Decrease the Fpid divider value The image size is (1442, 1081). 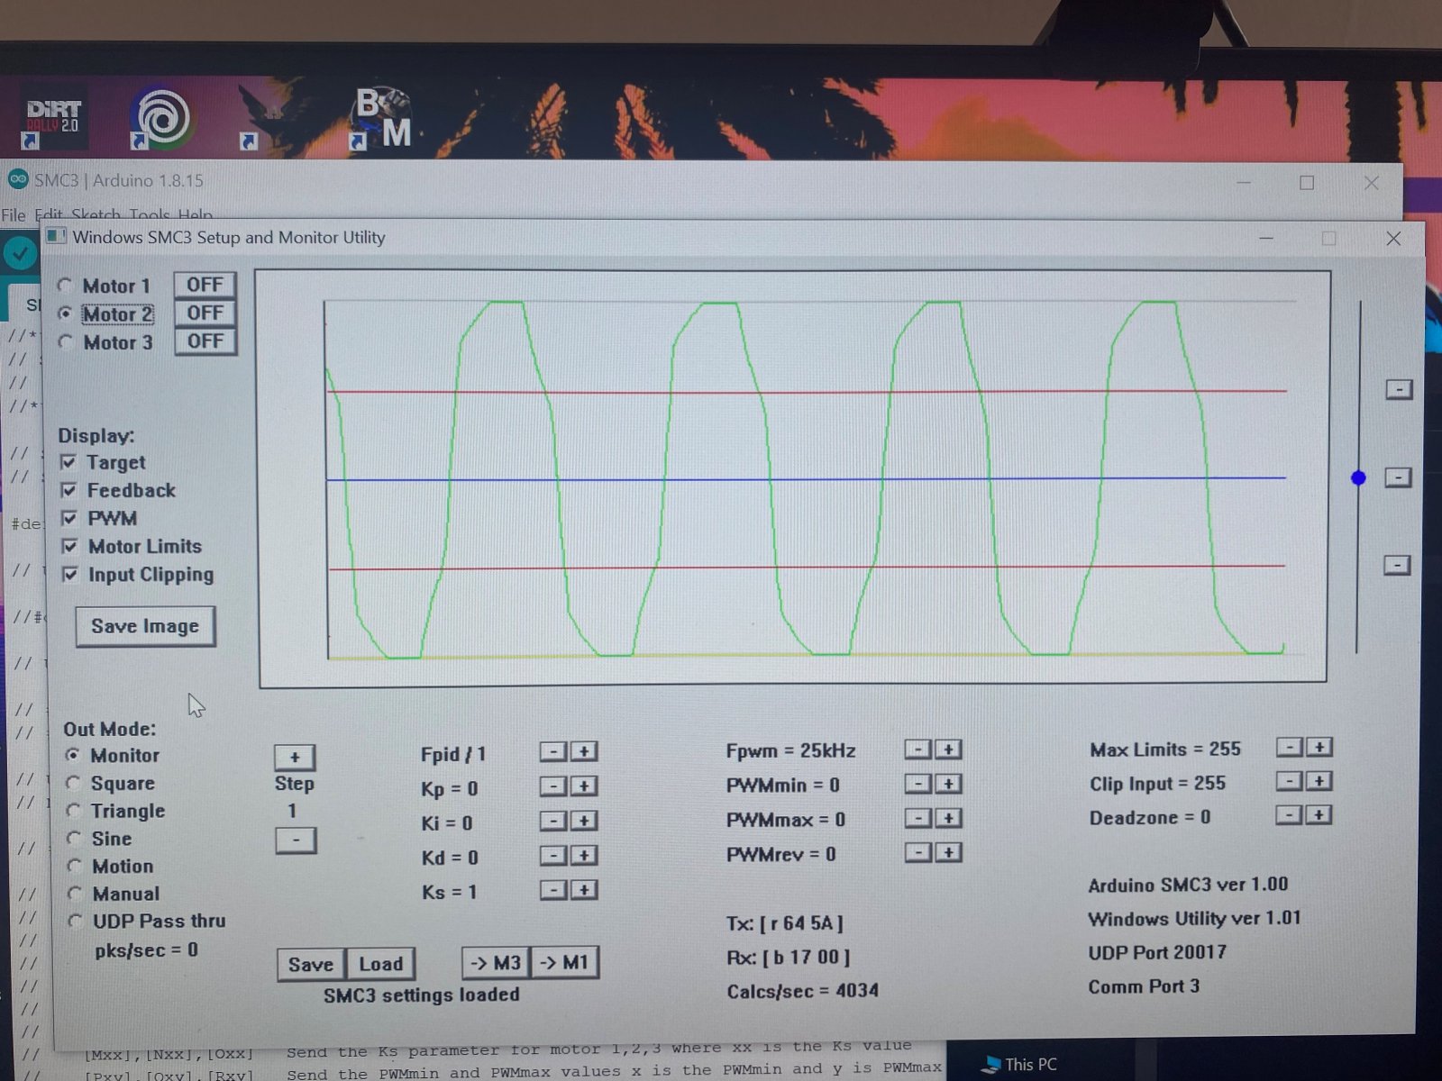553,751
